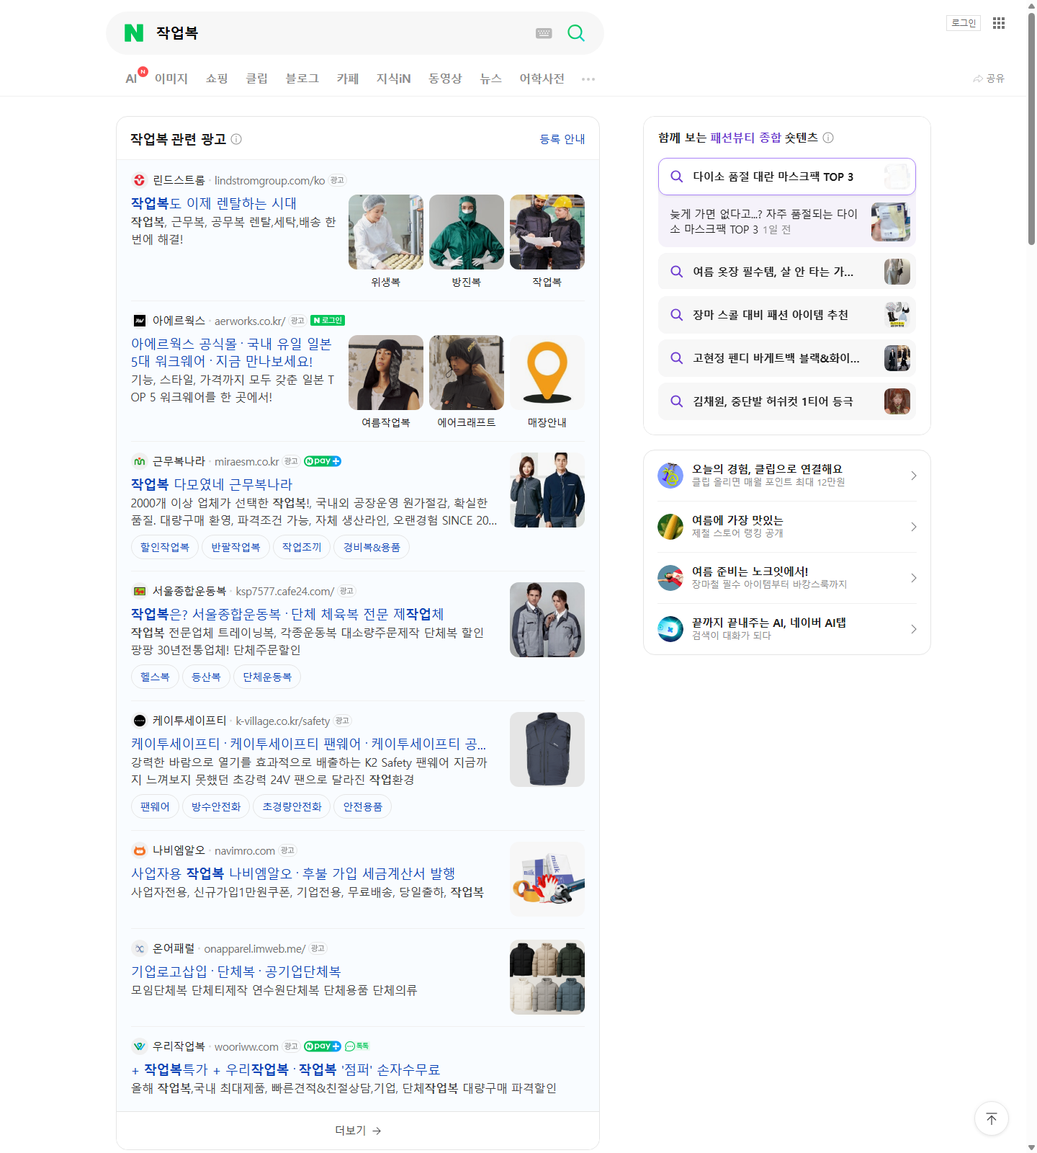Click the 할인작업복 tag button

coord(165,548)
